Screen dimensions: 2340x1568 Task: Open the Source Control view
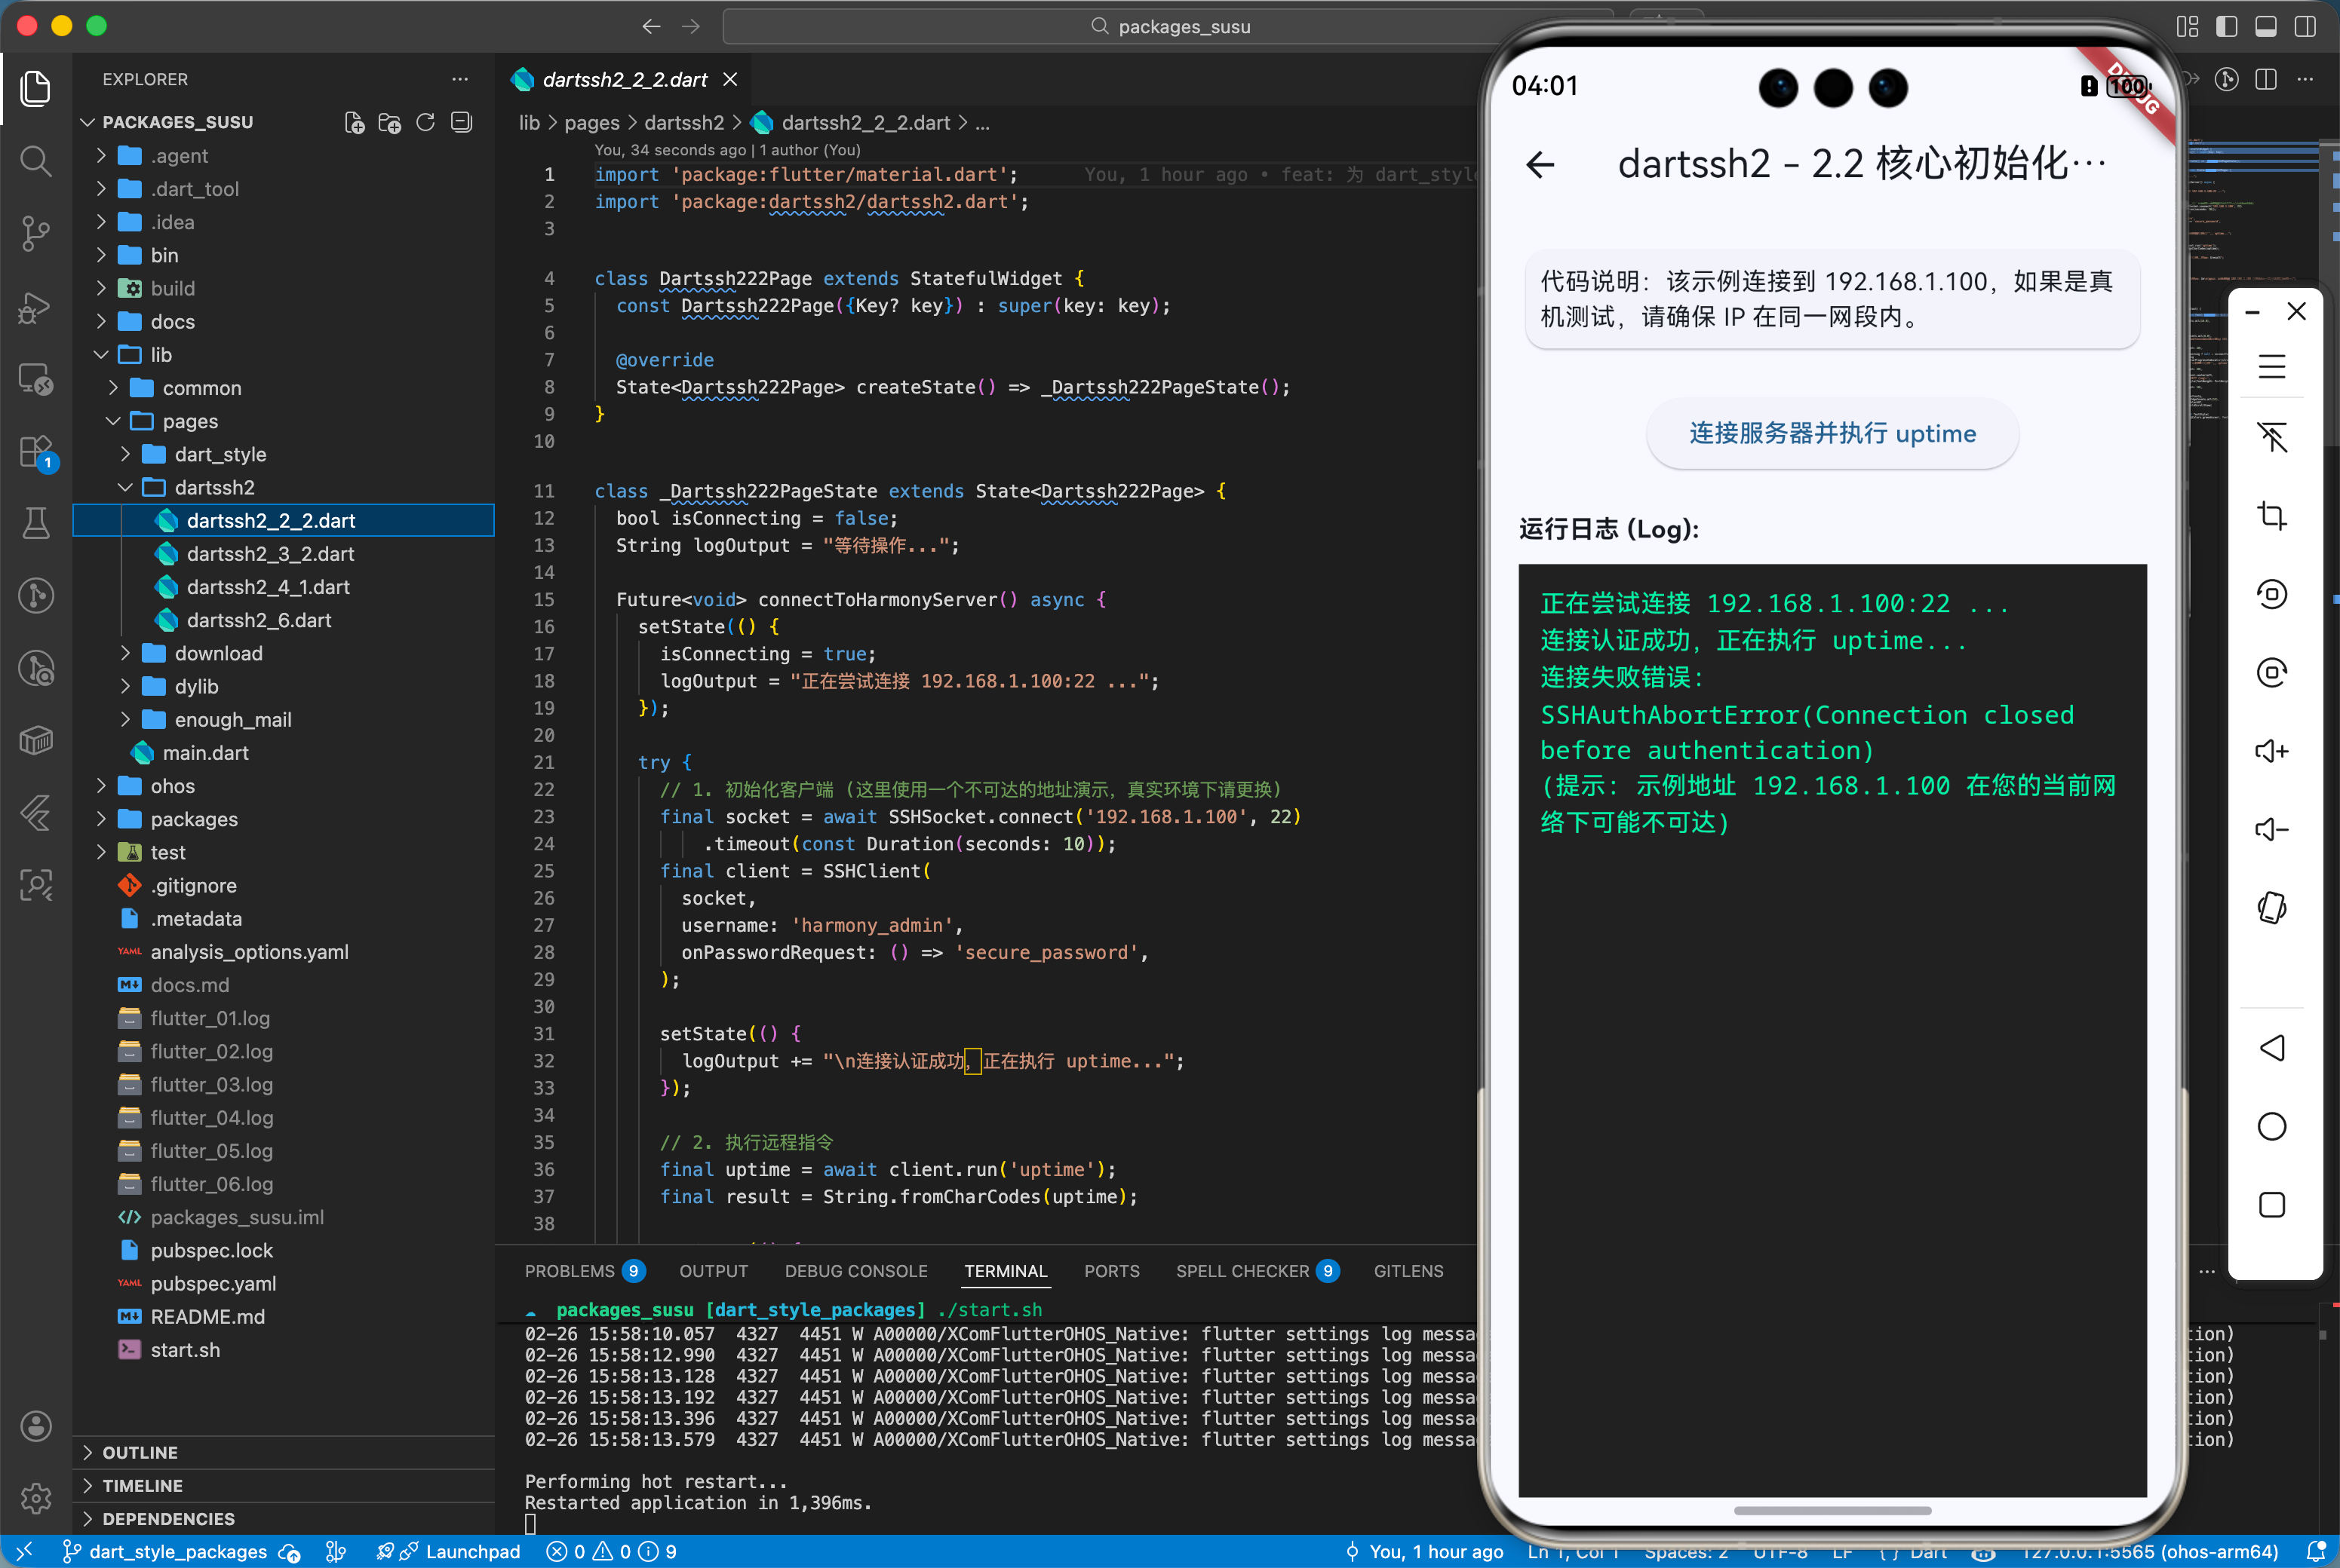[36, 233]
